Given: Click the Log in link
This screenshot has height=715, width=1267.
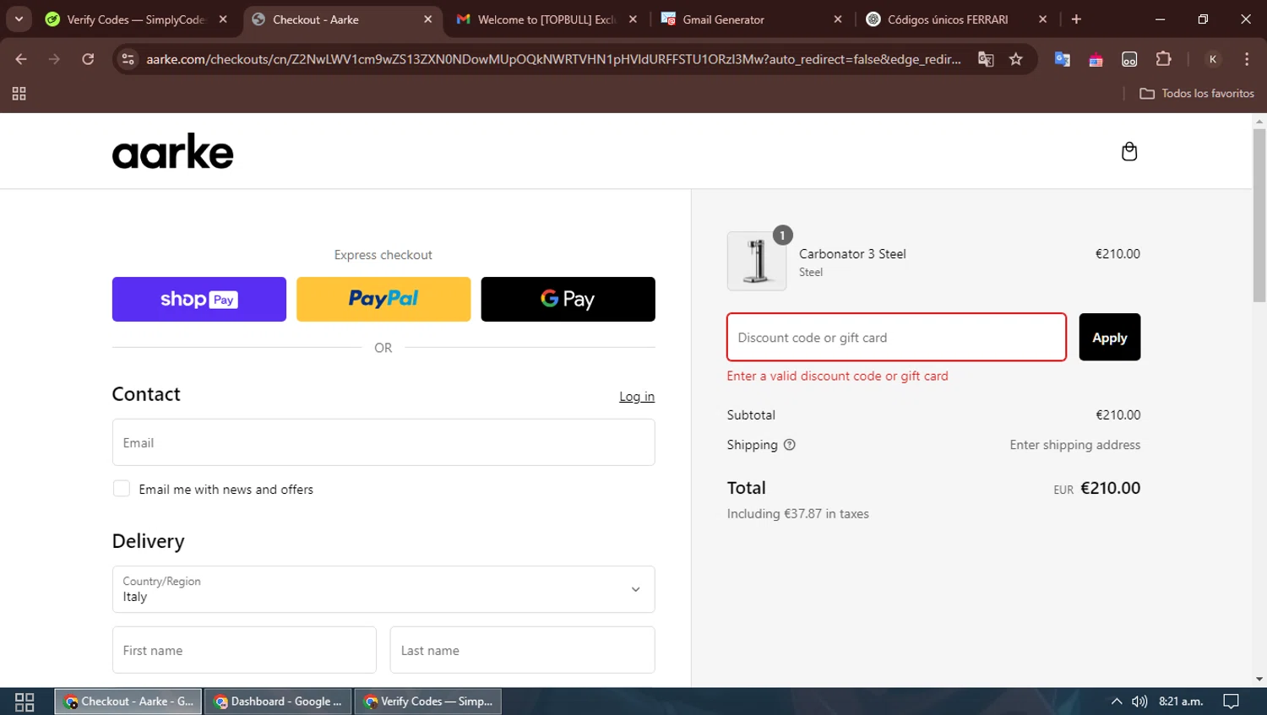Looking at the screenshot, I should pyautogui.click(x=637, y=397).
